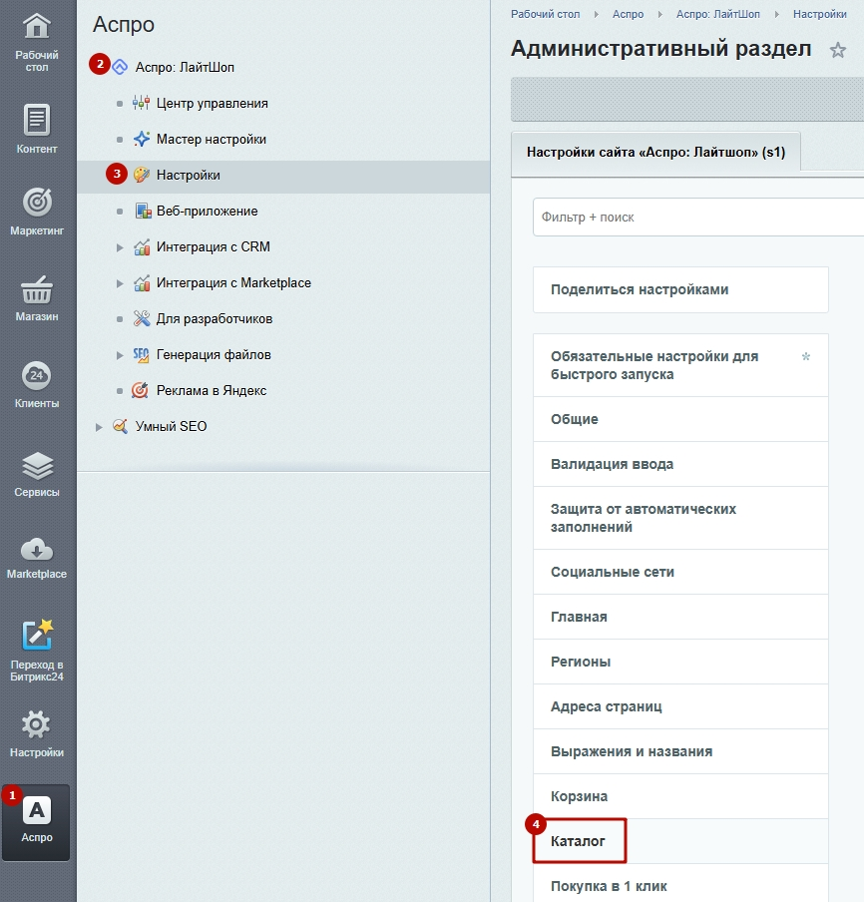Open Защита от автоматических заполнений
The height and width of the screenshot is (902, 864).
pos(680,518)
